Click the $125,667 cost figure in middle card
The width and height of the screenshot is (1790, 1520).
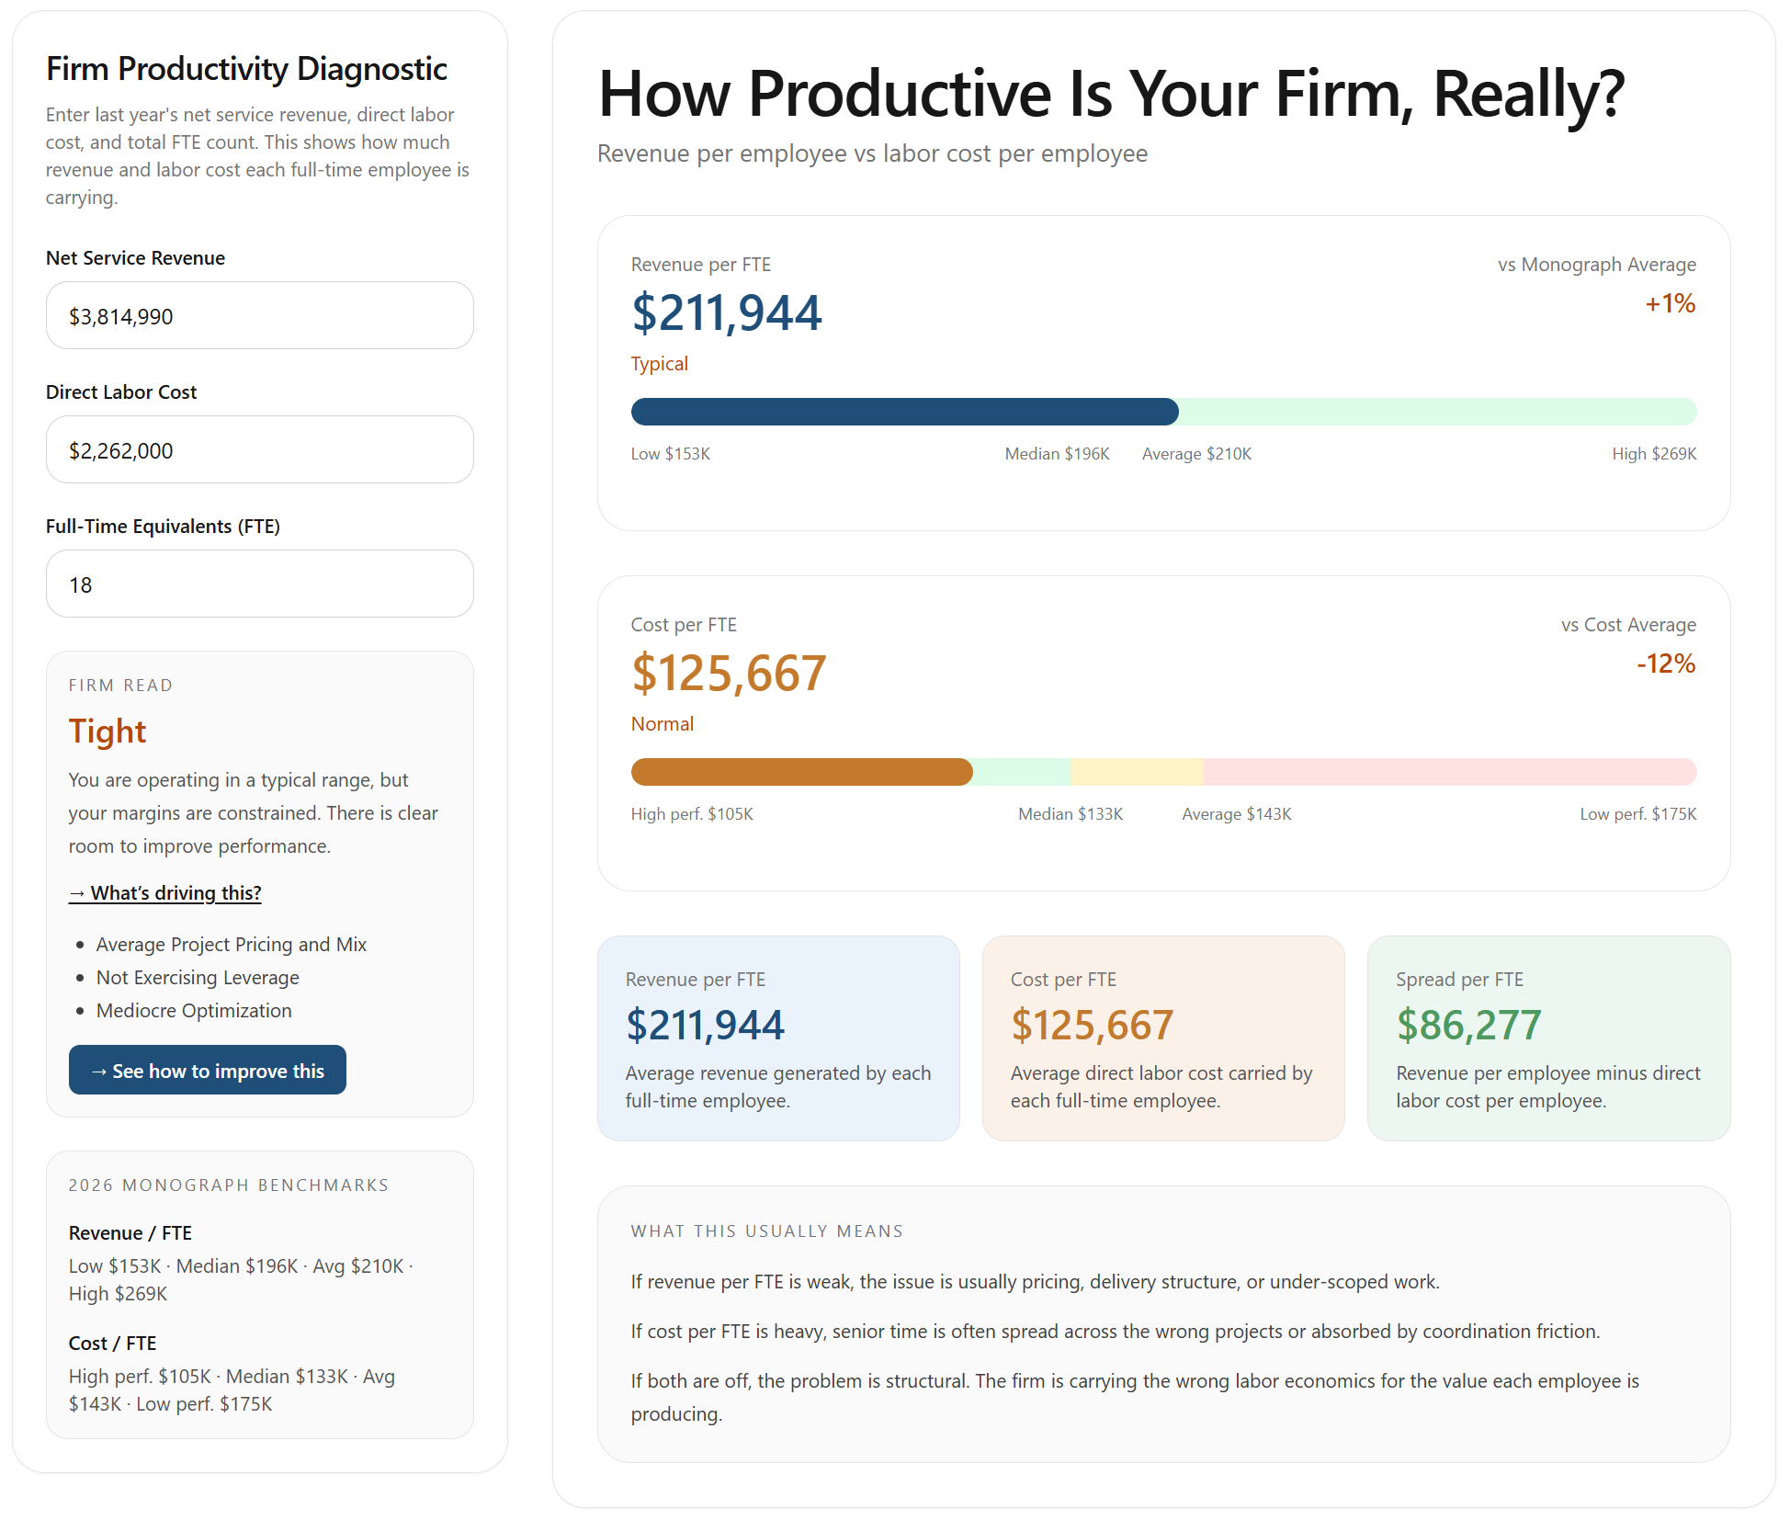729,674
